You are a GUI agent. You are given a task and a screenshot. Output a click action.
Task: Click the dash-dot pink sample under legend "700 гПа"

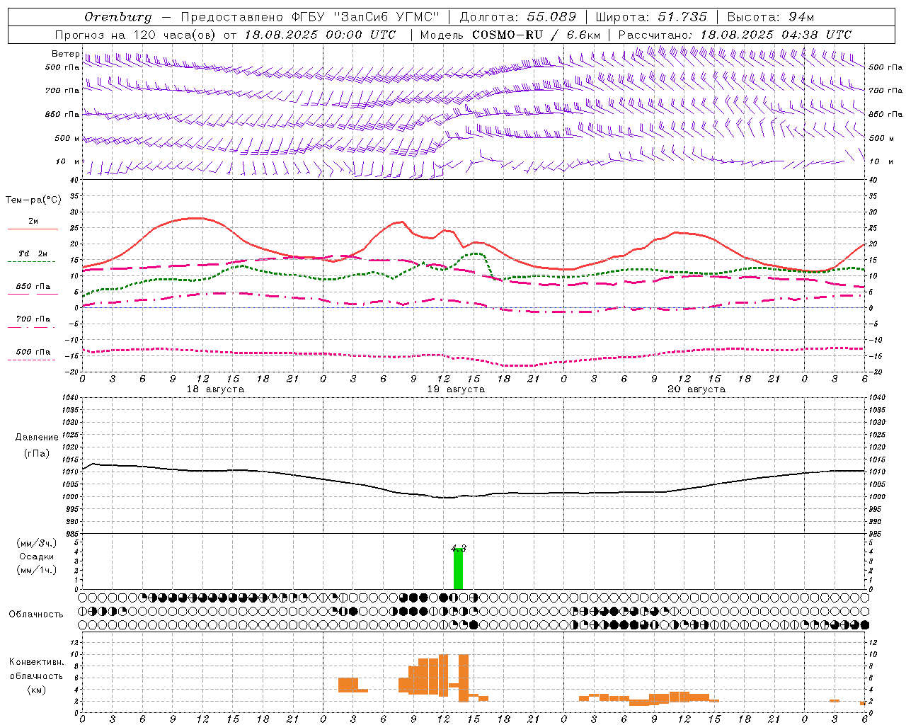(x=32, y=327)
